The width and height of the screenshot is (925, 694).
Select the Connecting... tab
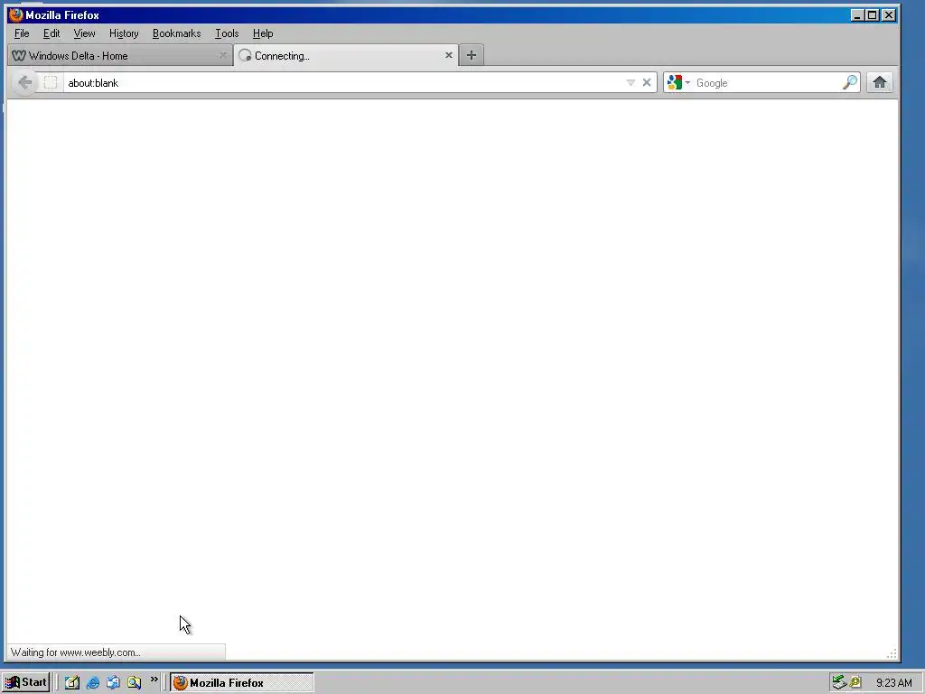346,55
